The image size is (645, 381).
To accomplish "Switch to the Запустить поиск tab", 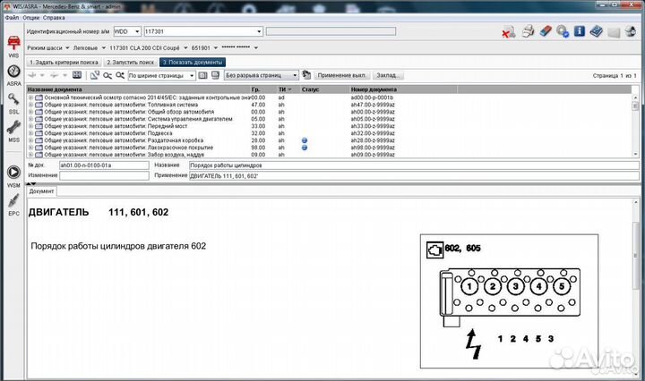I will [131, 63].
